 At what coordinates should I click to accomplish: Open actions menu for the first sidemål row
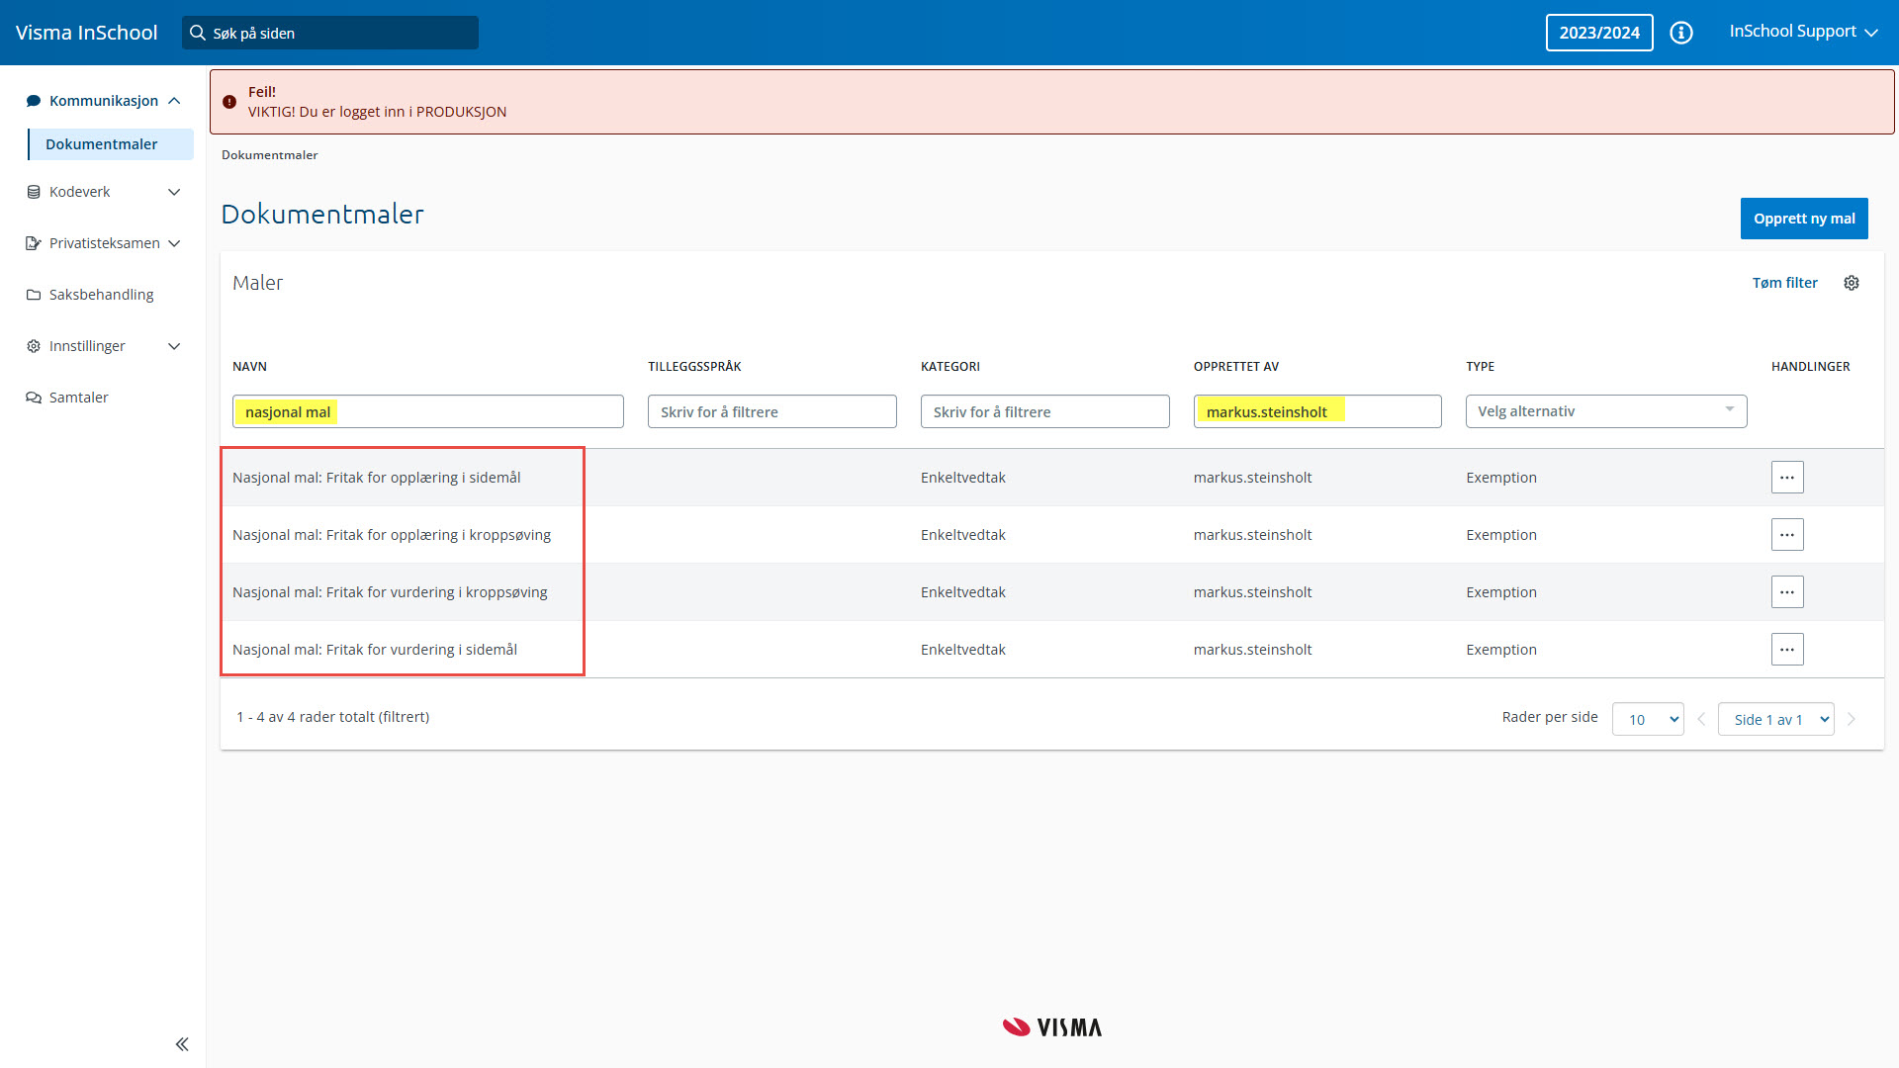click(1787, 478)
